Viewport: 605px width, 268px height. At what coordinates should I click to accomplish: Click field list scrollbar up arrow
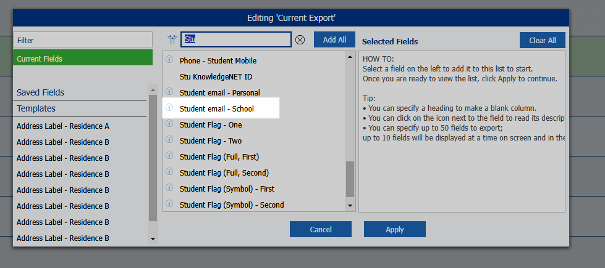[350, 57]
